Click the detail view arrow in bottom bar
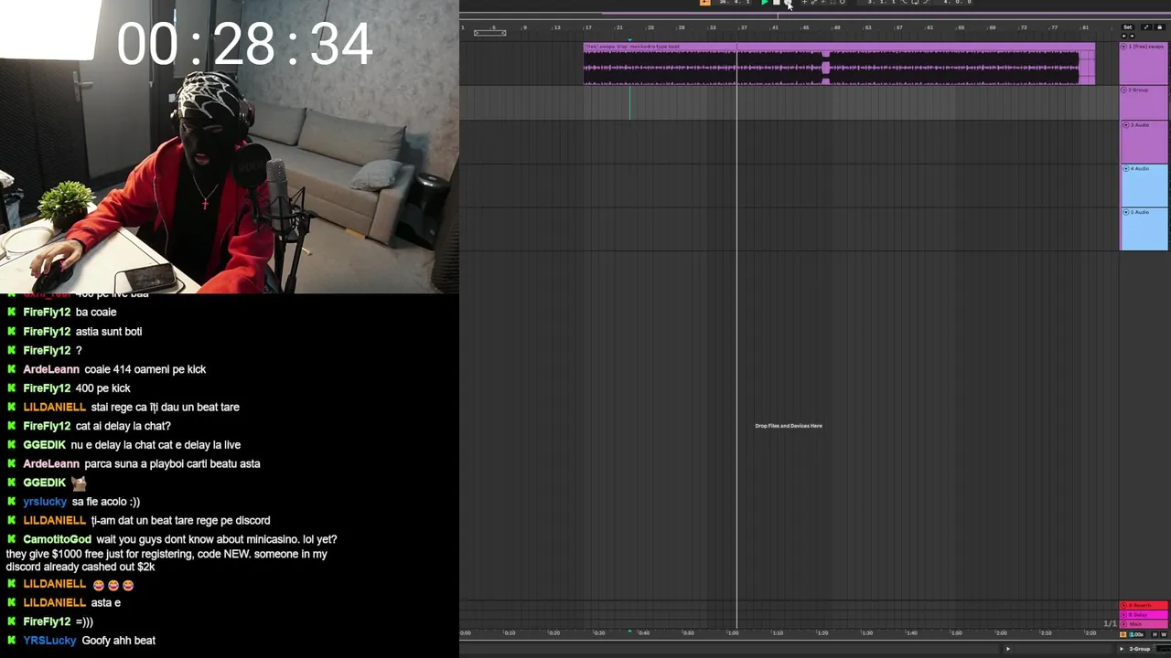This screenshot has height=658, width=1171. click(x=1007, y=649)
